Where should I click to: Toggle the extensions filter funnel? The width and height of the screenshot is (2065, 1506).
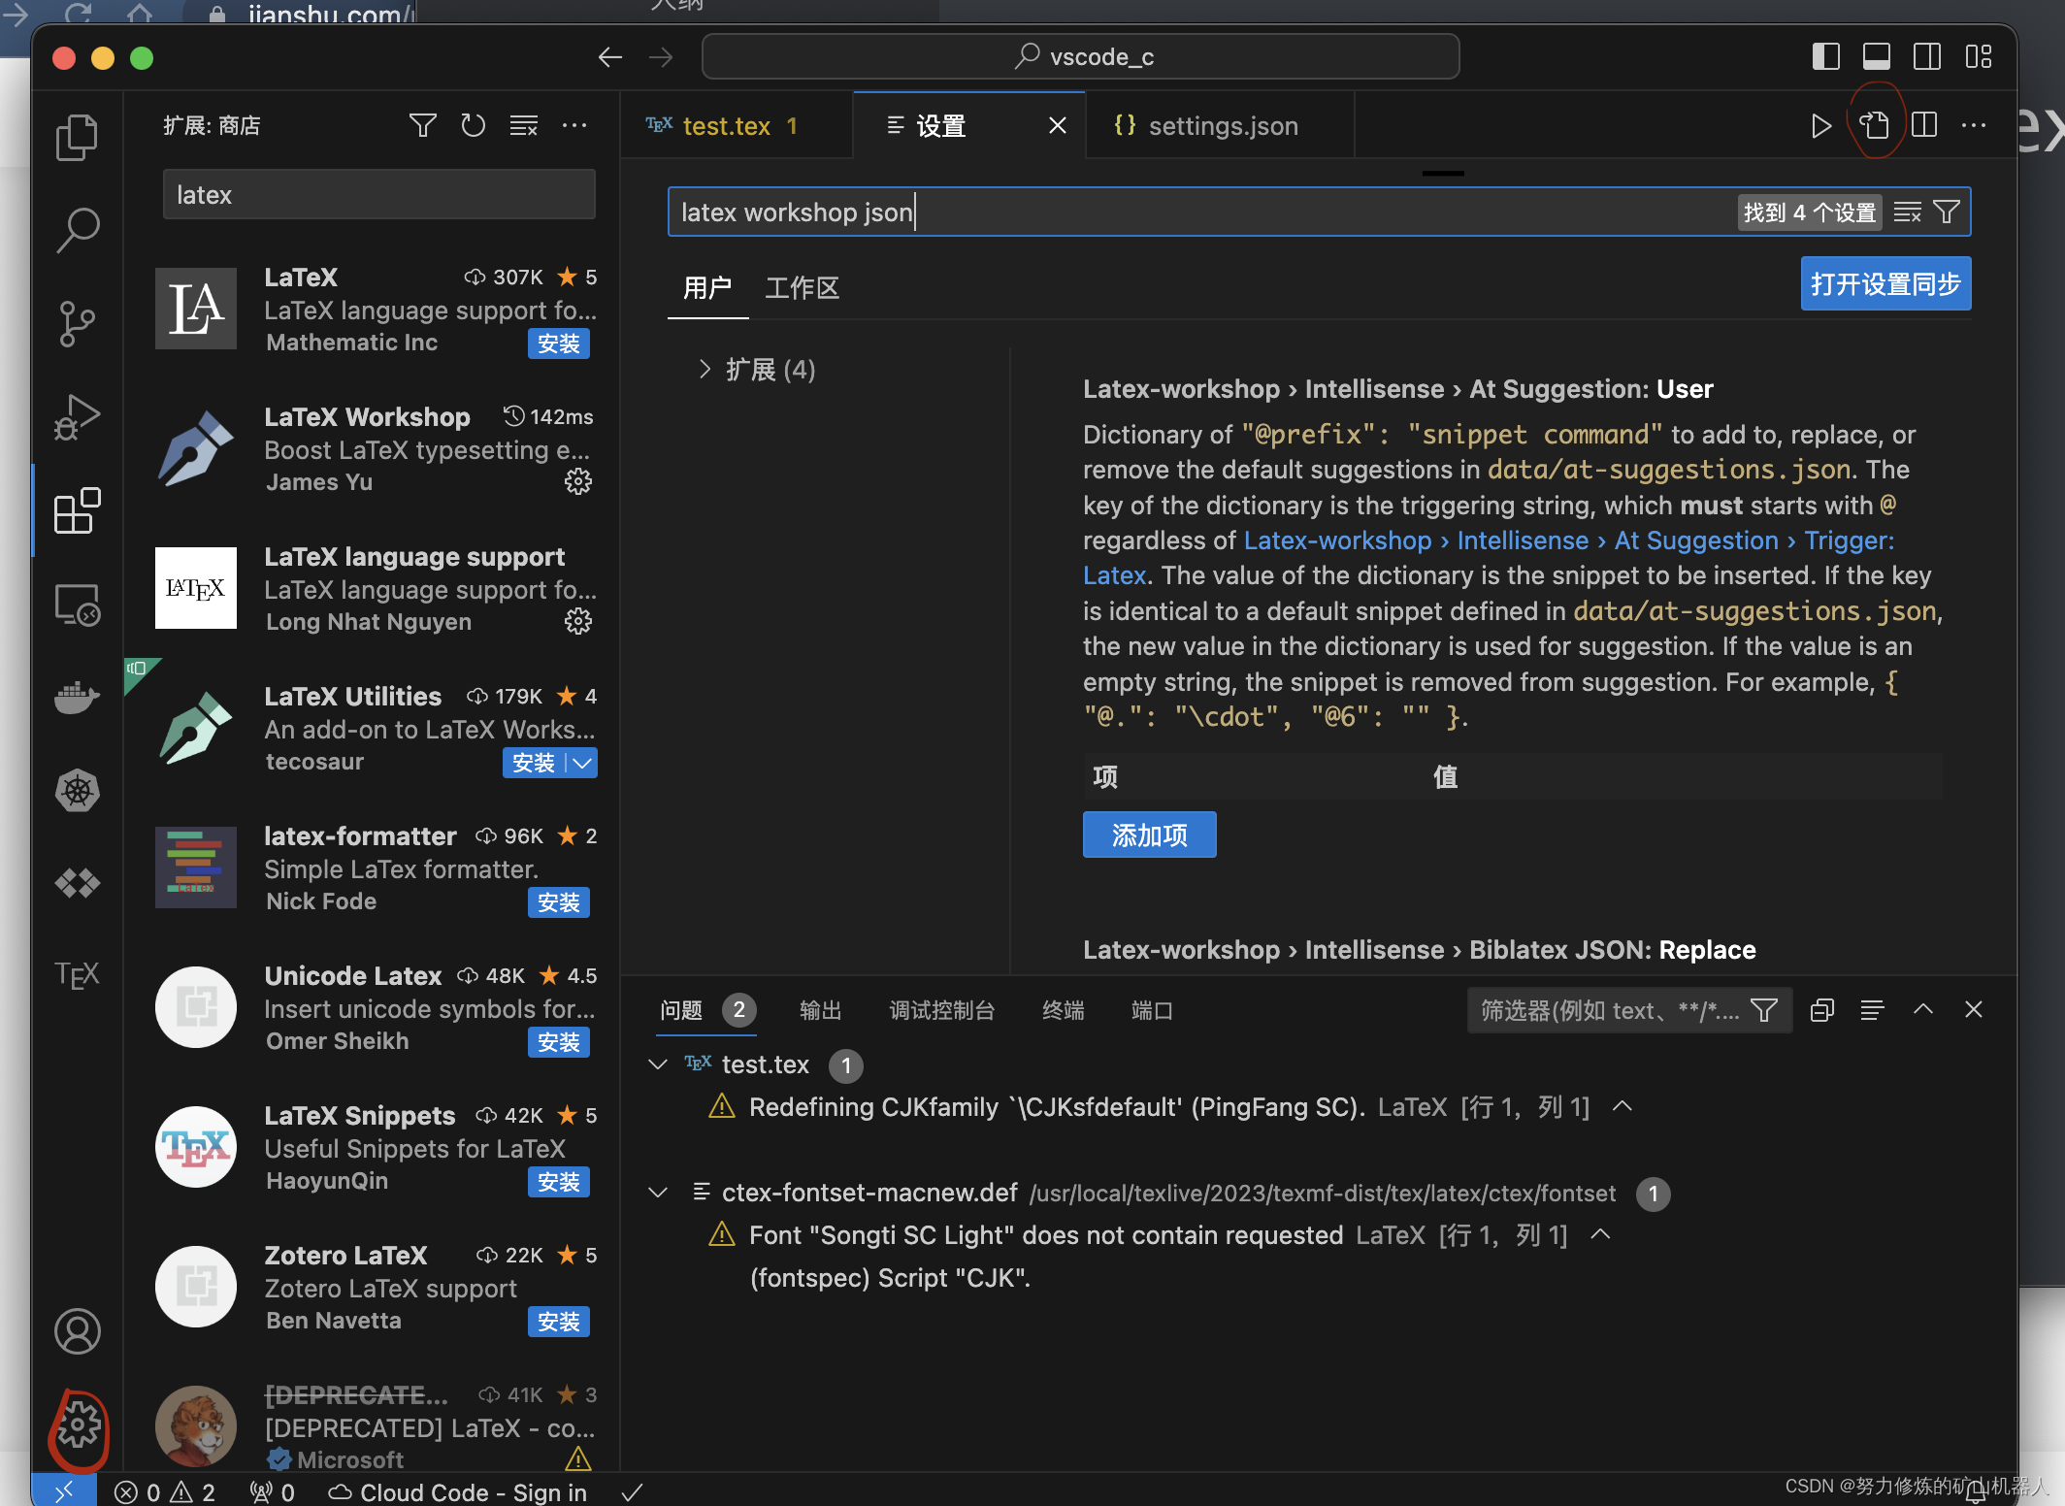422,125
